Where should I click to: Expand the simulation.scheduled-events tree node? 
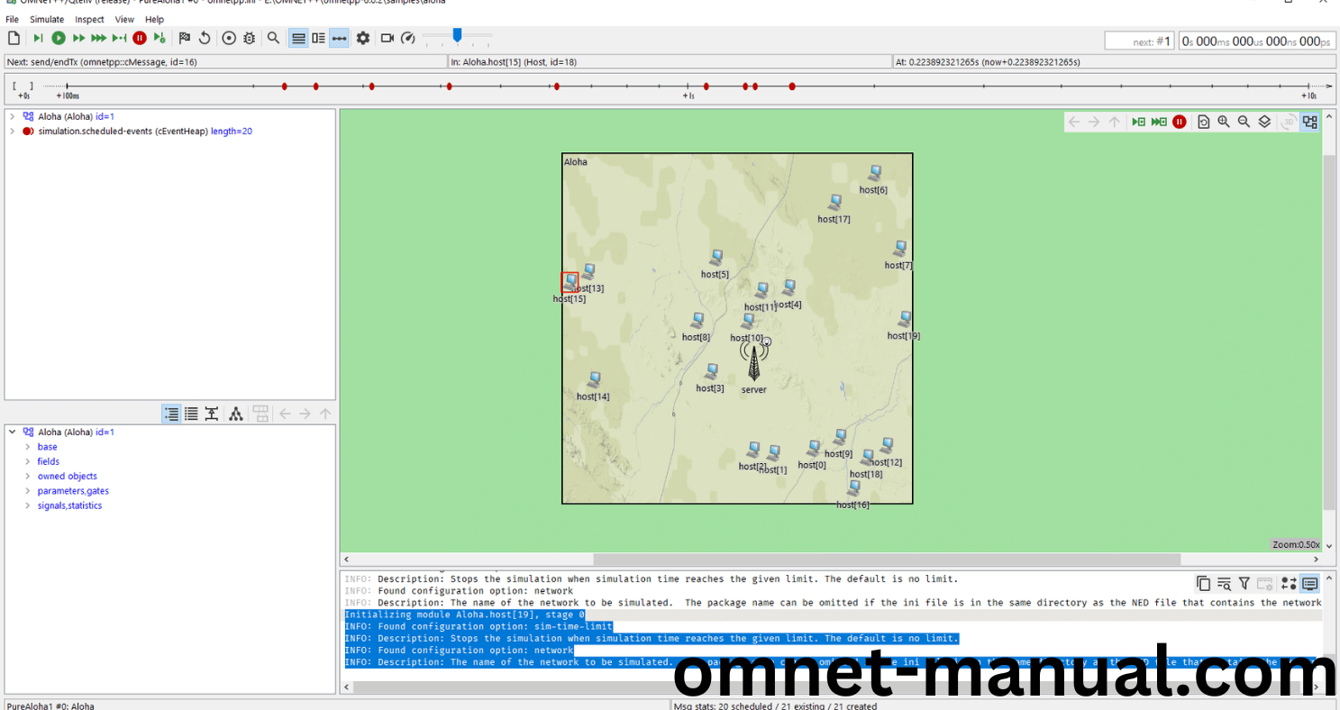pos(12,132)
